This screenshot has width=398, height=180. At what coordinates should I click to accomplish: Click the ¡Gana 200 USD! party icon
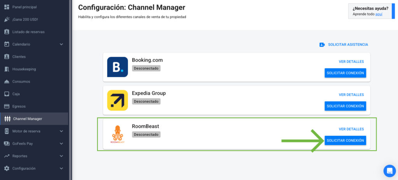click(7, 19)
